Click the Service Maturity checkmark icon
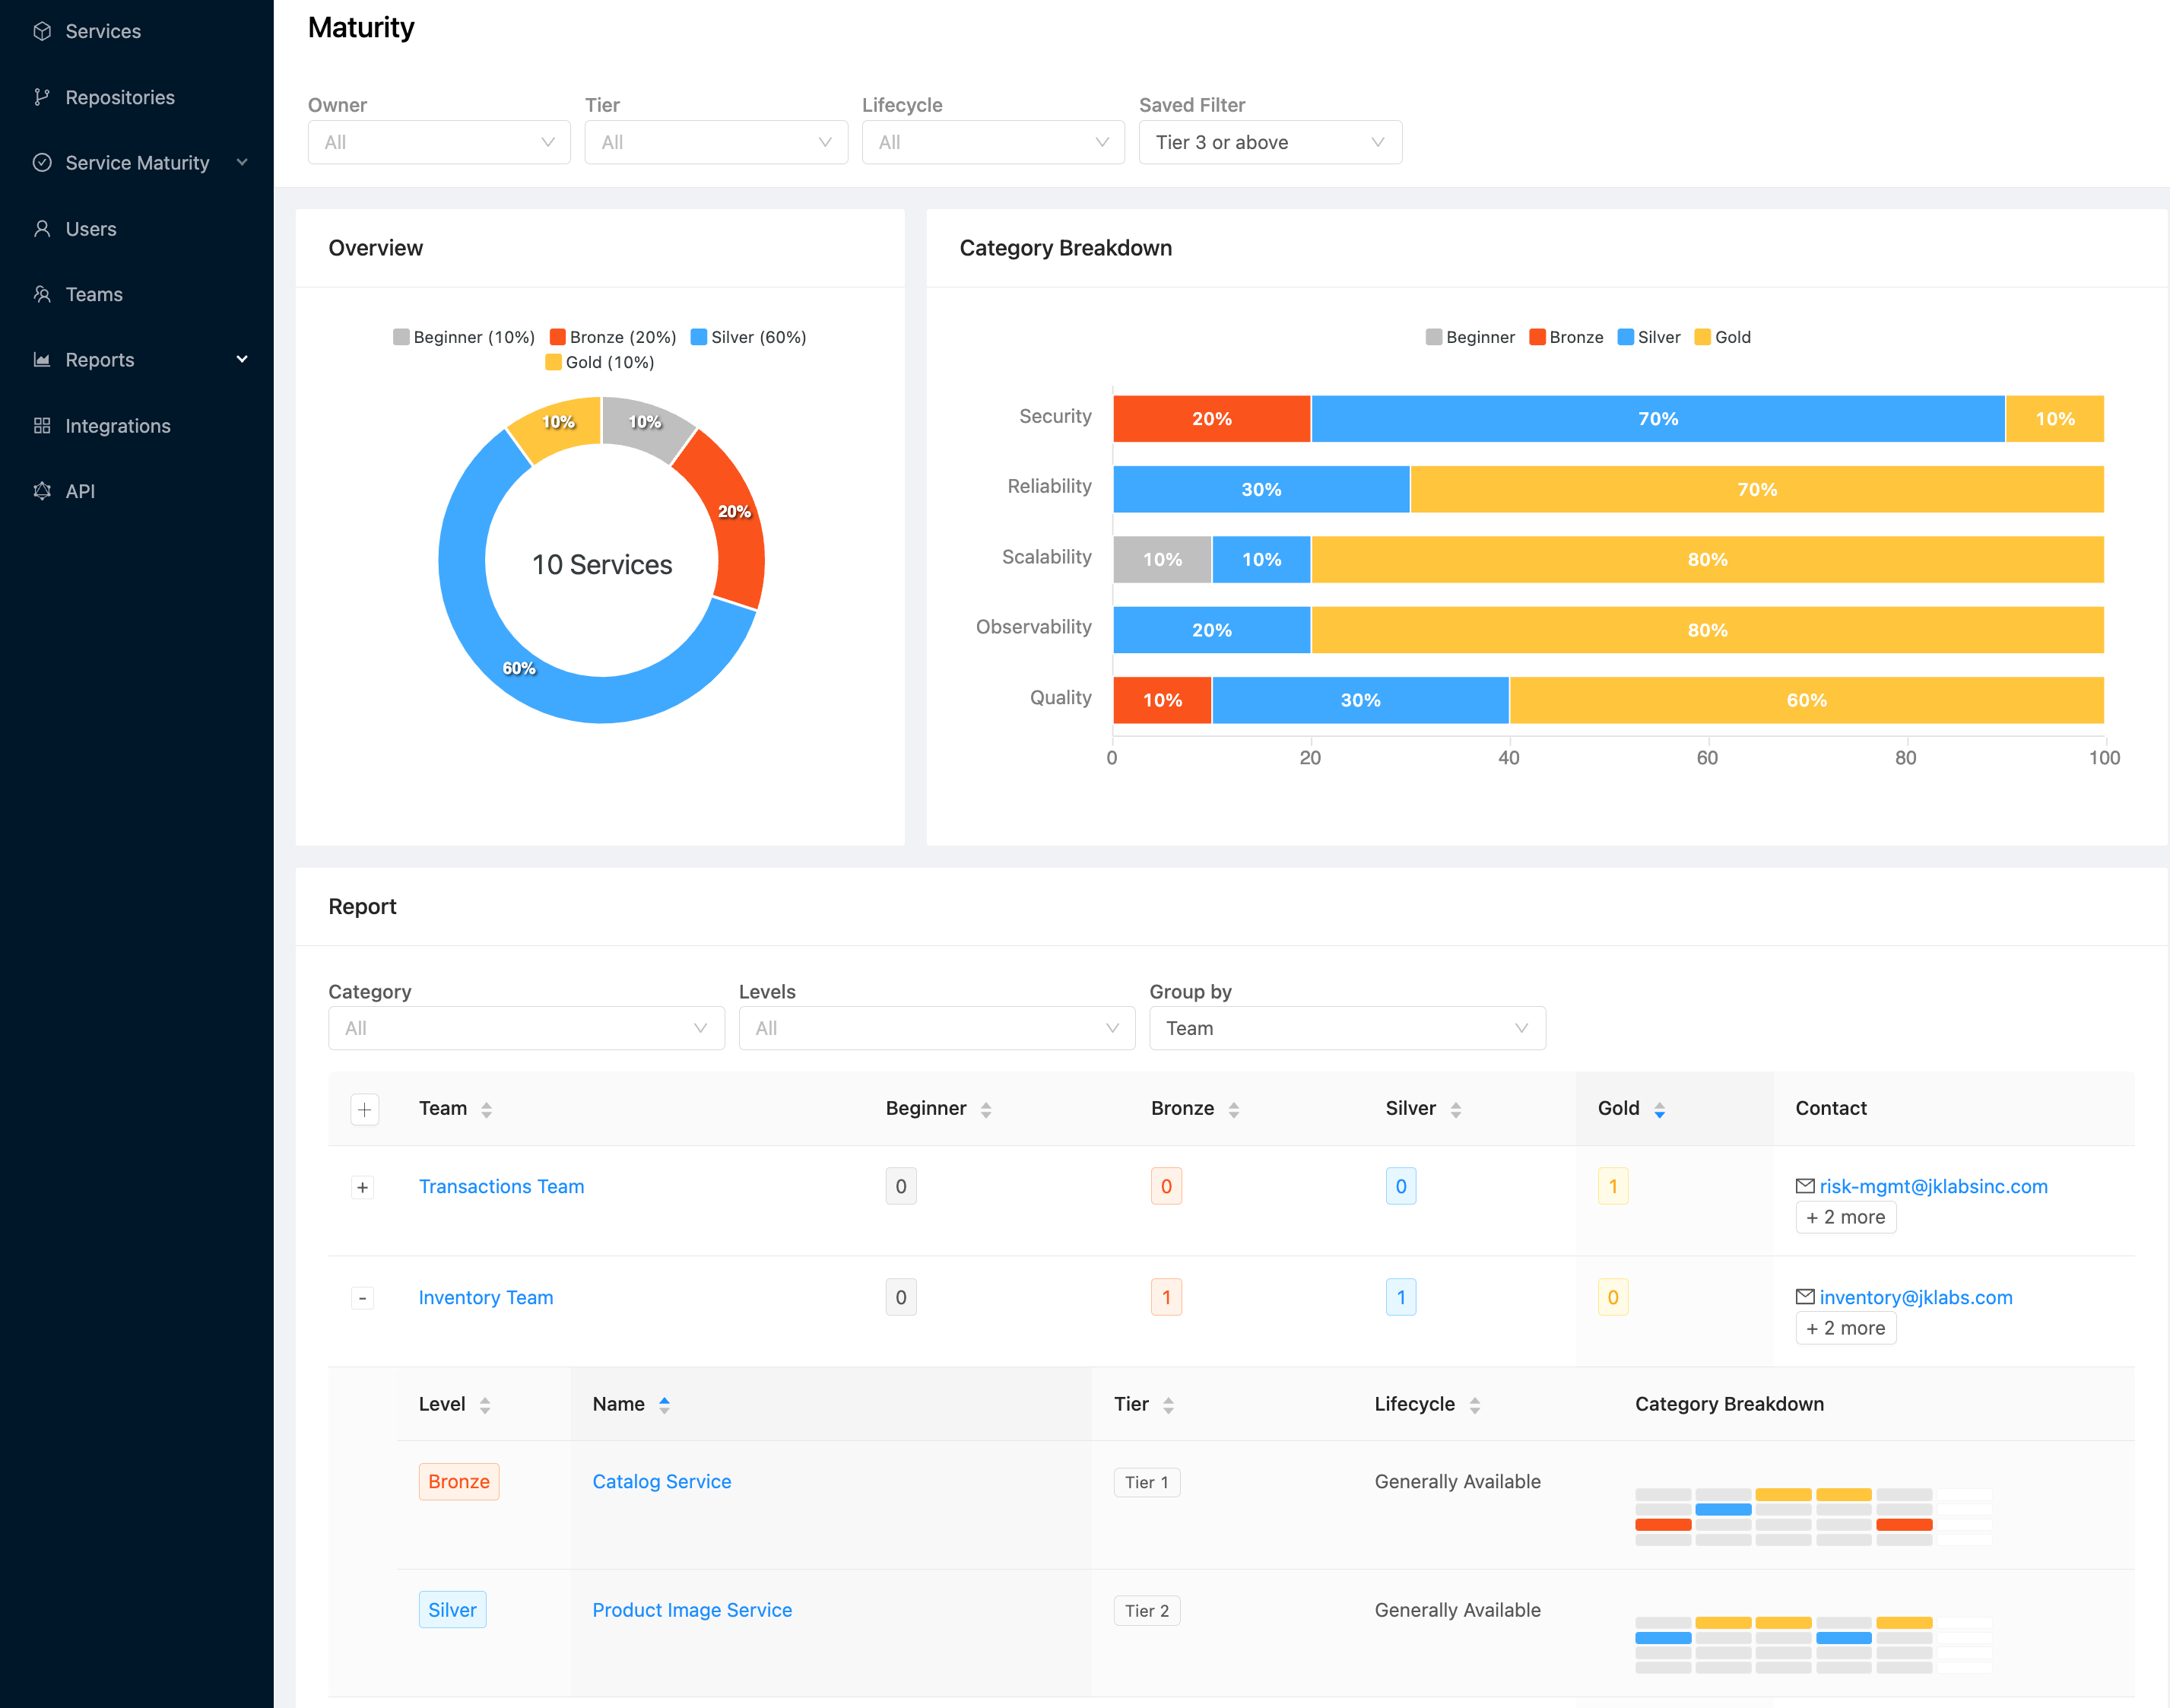Image resolution: width=2170 pixels, height=1708 pixels. coord(42,162)
